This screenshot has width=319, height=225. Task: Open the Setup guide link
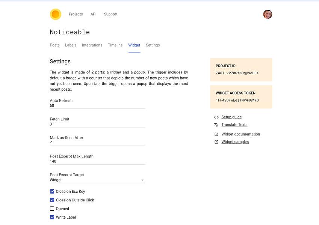(231, 117)
